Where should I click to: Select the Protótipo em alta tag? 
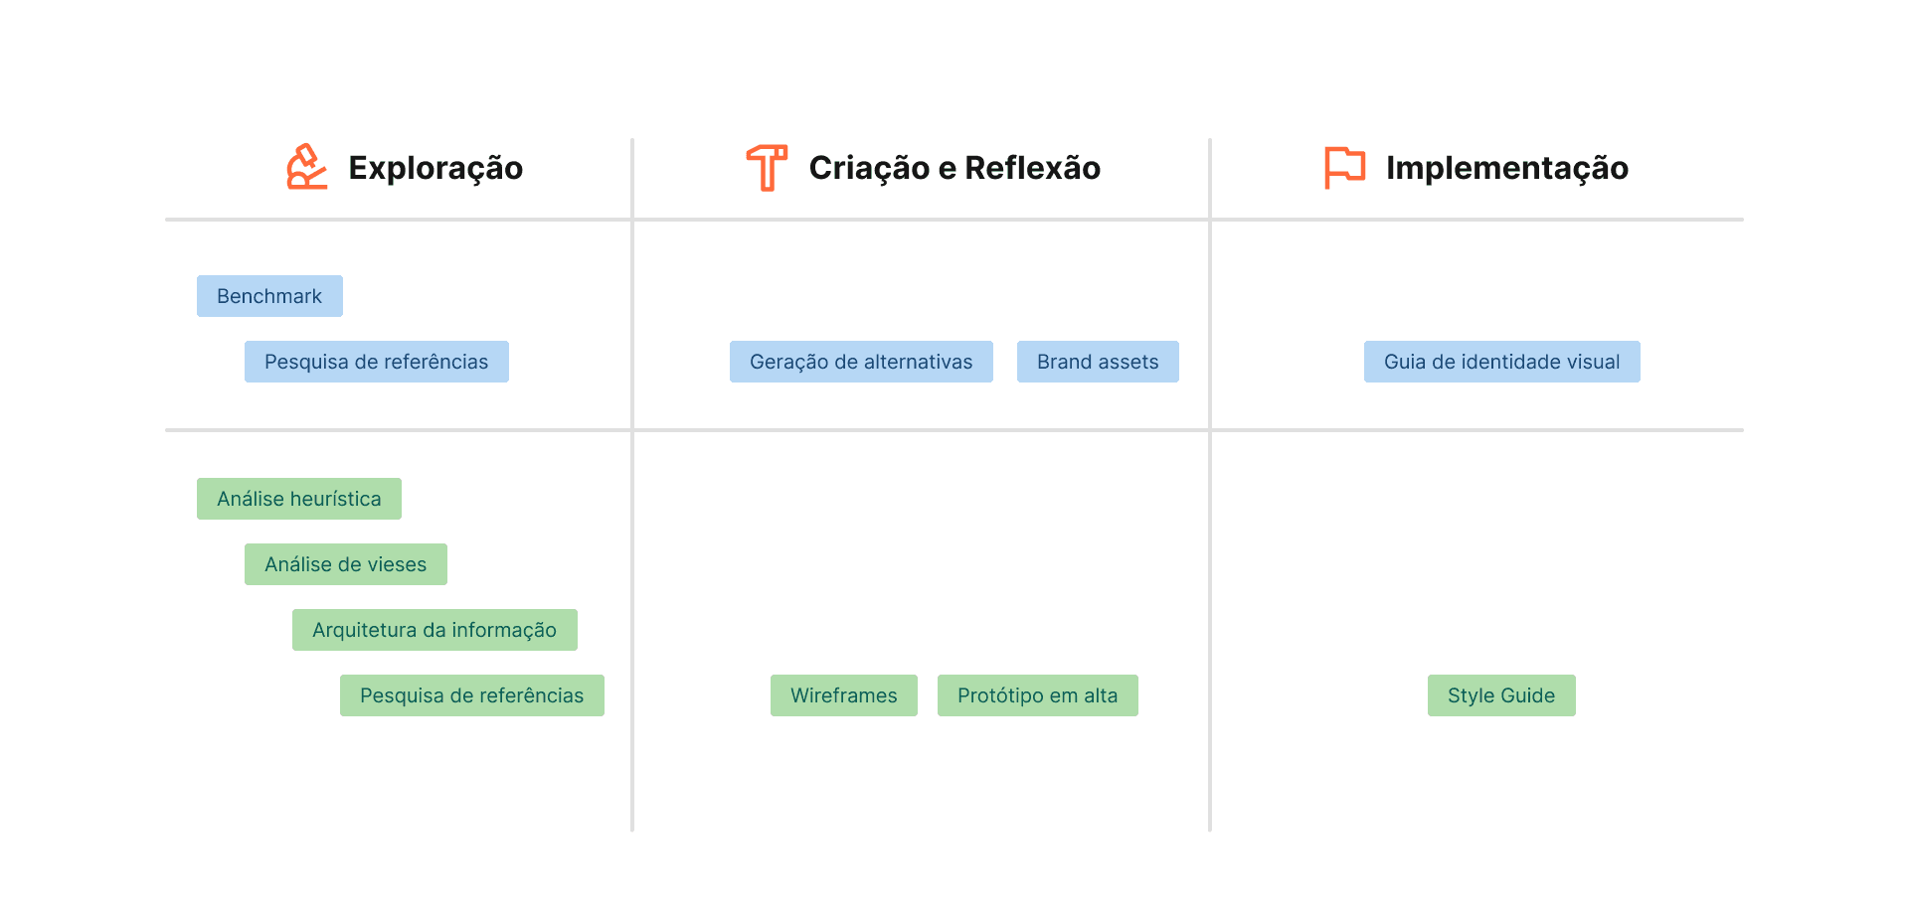click(1037, 695)
